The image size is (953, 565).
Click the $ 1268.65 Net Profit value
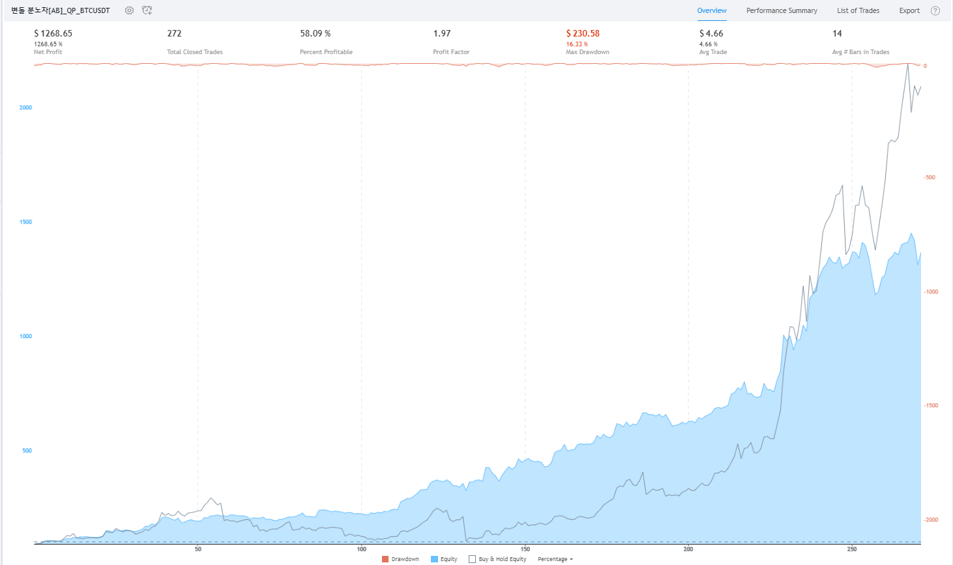(53, 33)
